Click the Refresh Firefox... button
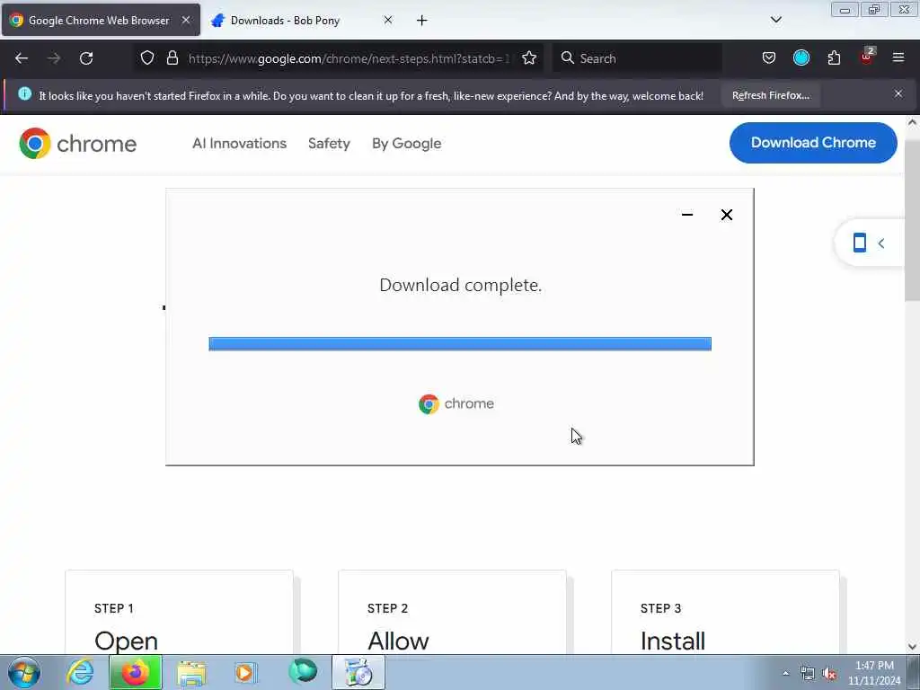This screenshot has height=690, width=920. point(770,95)
